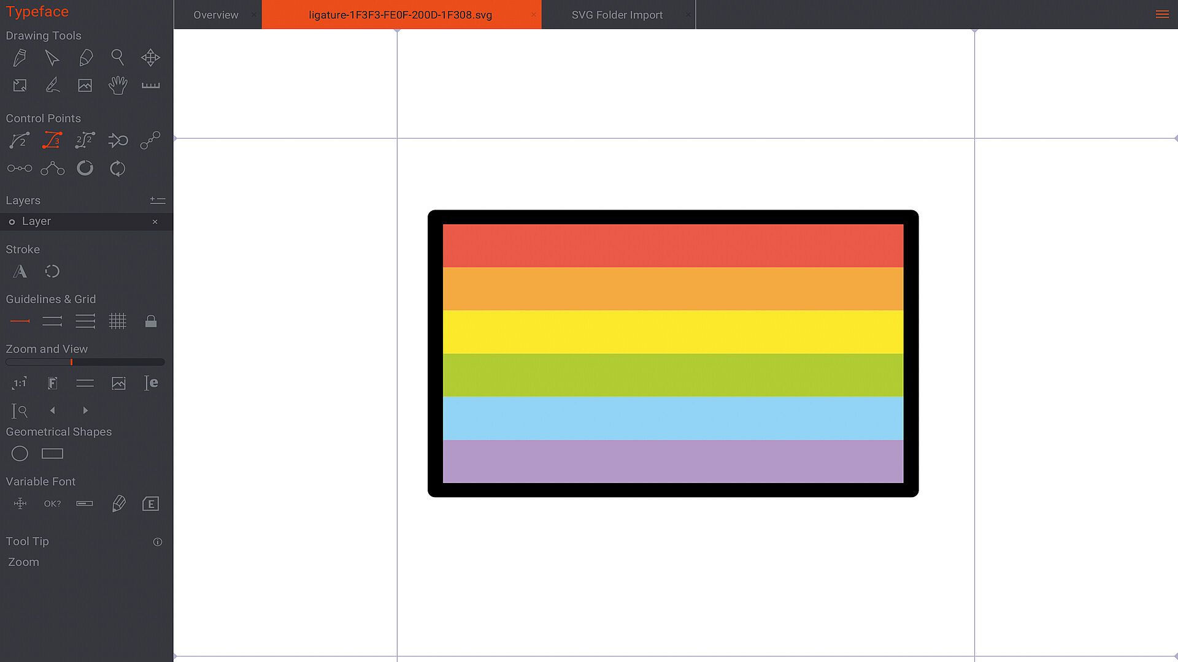Activate the magnifying glass Zoom tool

(x=117, y=58)
